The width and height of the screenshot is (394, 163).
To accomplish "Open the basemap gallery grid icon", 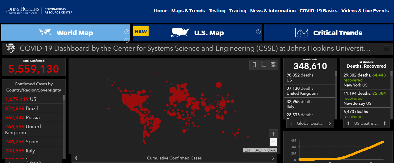I will pos(273,65).
